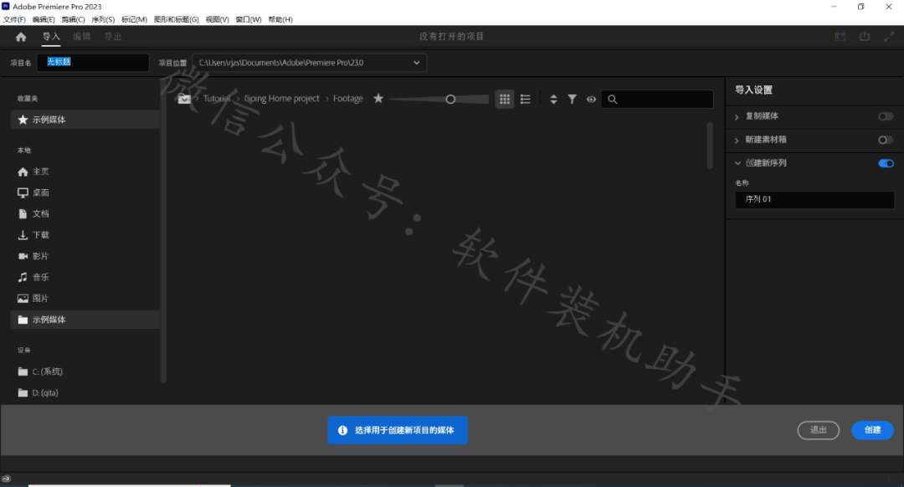Open the sort order options
The height and width of the screenshot is (487, 904).
point(553,99)
